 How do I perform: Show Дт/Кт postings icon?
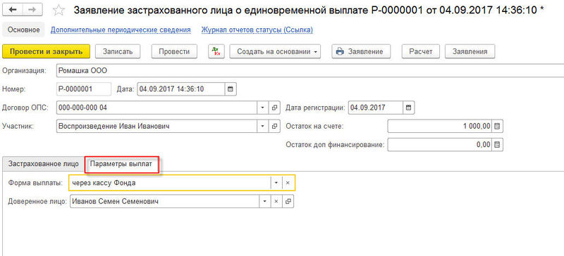216,51
